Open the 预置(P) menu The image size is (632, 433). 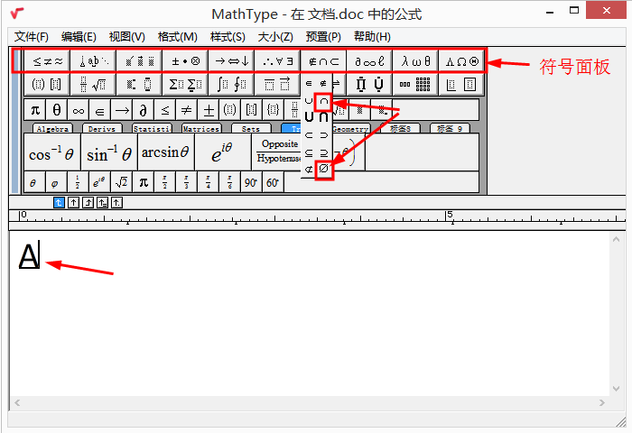(x=323, y=37)
